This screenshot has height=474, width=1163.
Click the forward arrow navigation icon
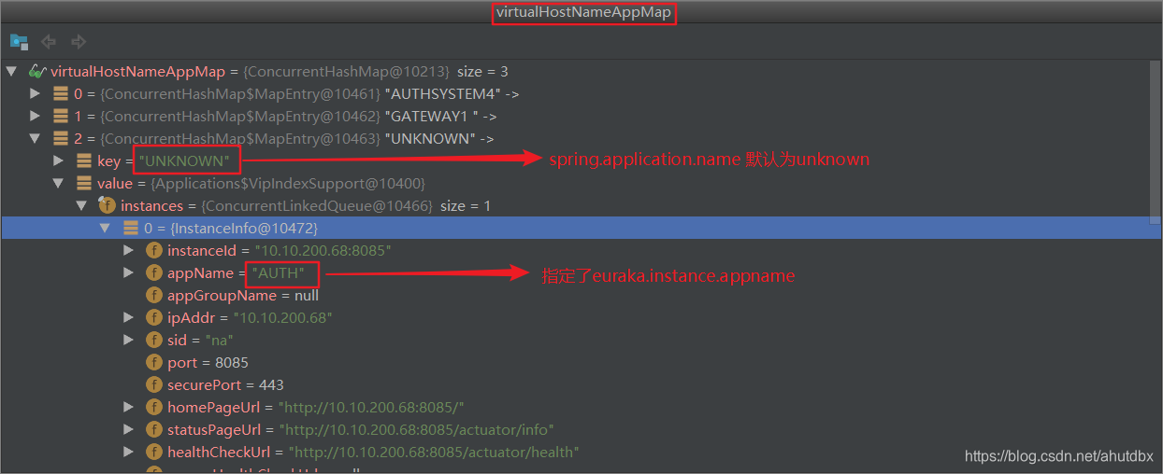(x=79, y=41)
